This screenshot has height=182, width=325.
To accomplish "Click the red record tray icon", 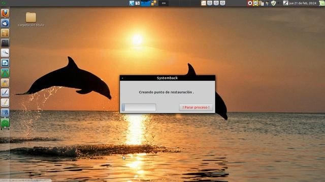I will pos(250,3).
